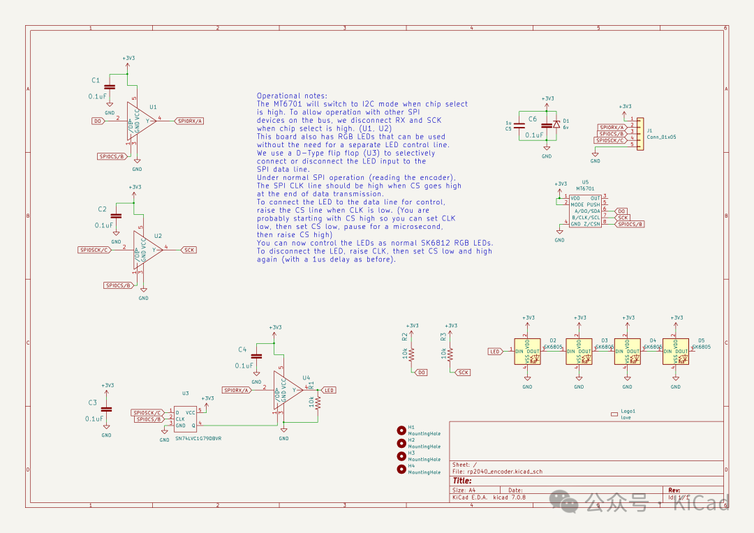
Task: Click the +3V3 power symbol above C3
Action: click(x=108, y=389)
